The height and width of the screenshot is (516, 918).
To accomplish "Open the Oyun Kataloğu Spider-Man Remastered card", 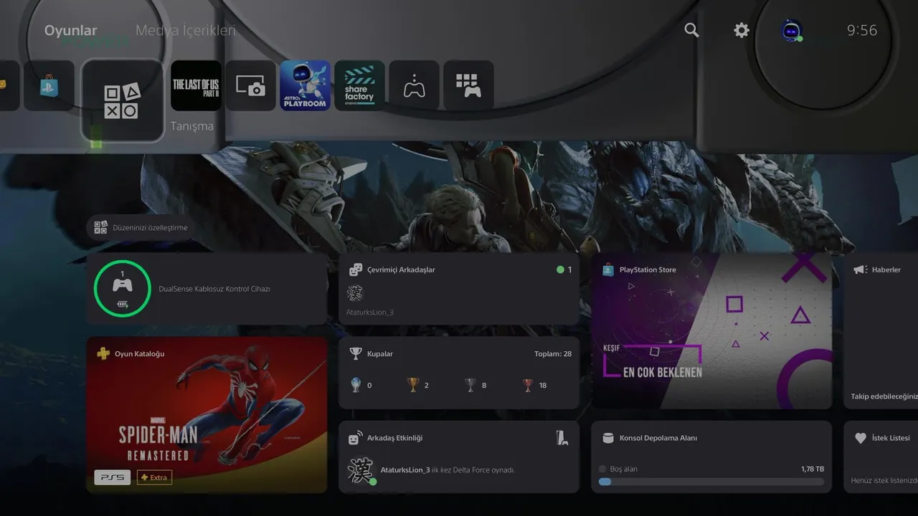I will 207,414.
